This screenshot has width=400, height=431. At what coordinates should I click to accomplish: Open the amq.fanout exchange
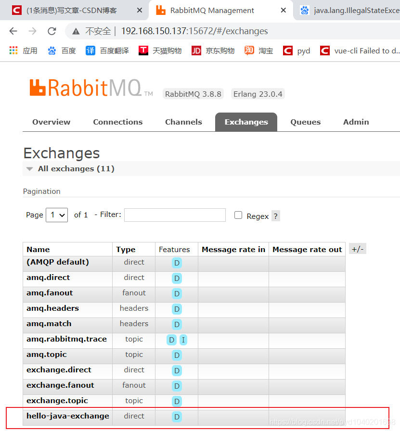(50, 293)
